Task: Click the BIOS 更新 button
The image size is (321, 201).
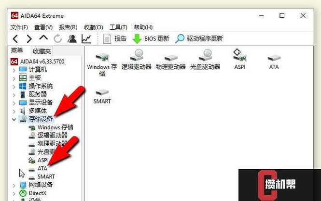Action: click(x=151, y=38)
